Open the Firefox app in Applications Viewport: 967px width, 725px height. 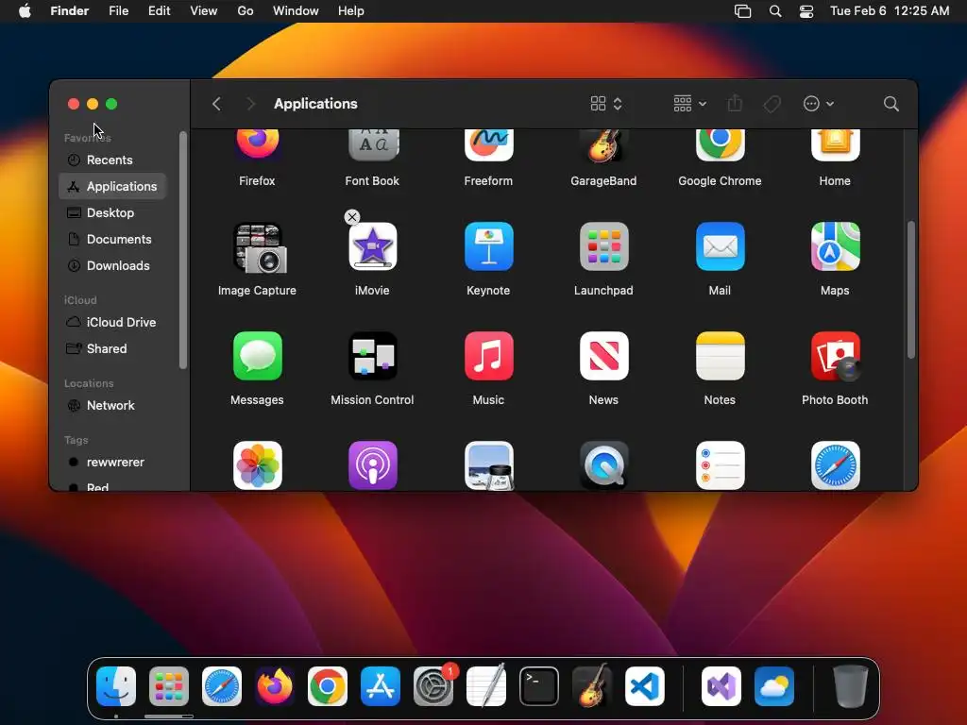257,144
